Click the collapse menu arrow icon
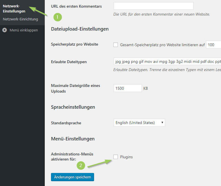The width and height of the screenshot is (221, 186). click(5, 30)
